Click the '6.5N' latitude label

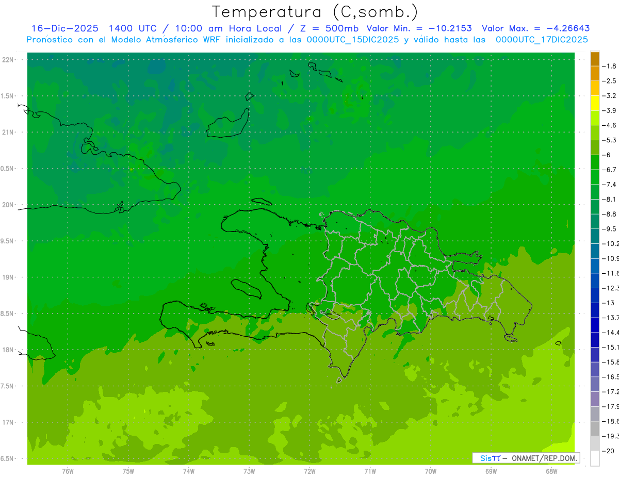click(x=7, y=458)
